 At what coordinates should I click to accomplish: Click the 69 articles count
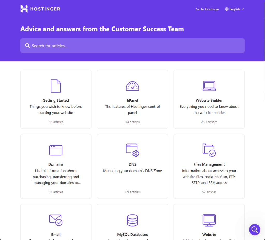pyautogui.click(x=132, y=192)
